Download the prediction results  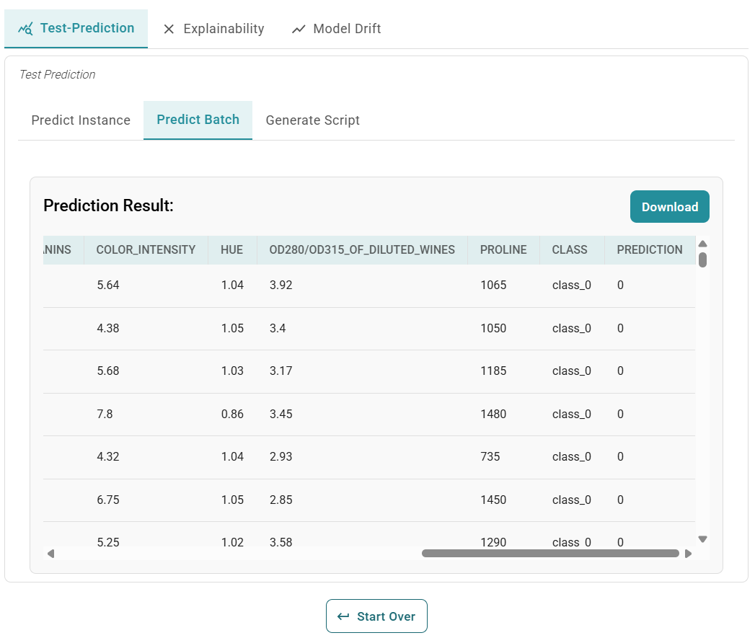point(669,207)
